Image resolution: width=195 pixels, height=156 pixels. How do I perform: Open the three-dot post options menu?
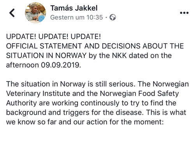tap(184, 13)
